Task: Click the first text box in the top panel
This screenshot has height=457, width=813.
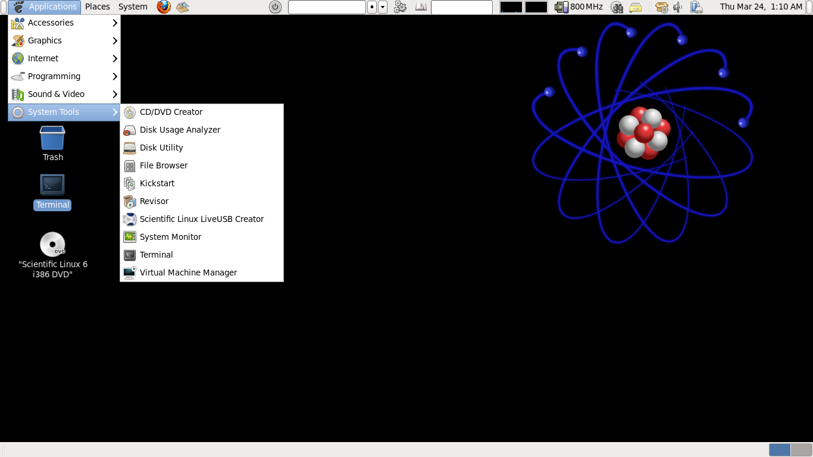Action: click(327, 7)
